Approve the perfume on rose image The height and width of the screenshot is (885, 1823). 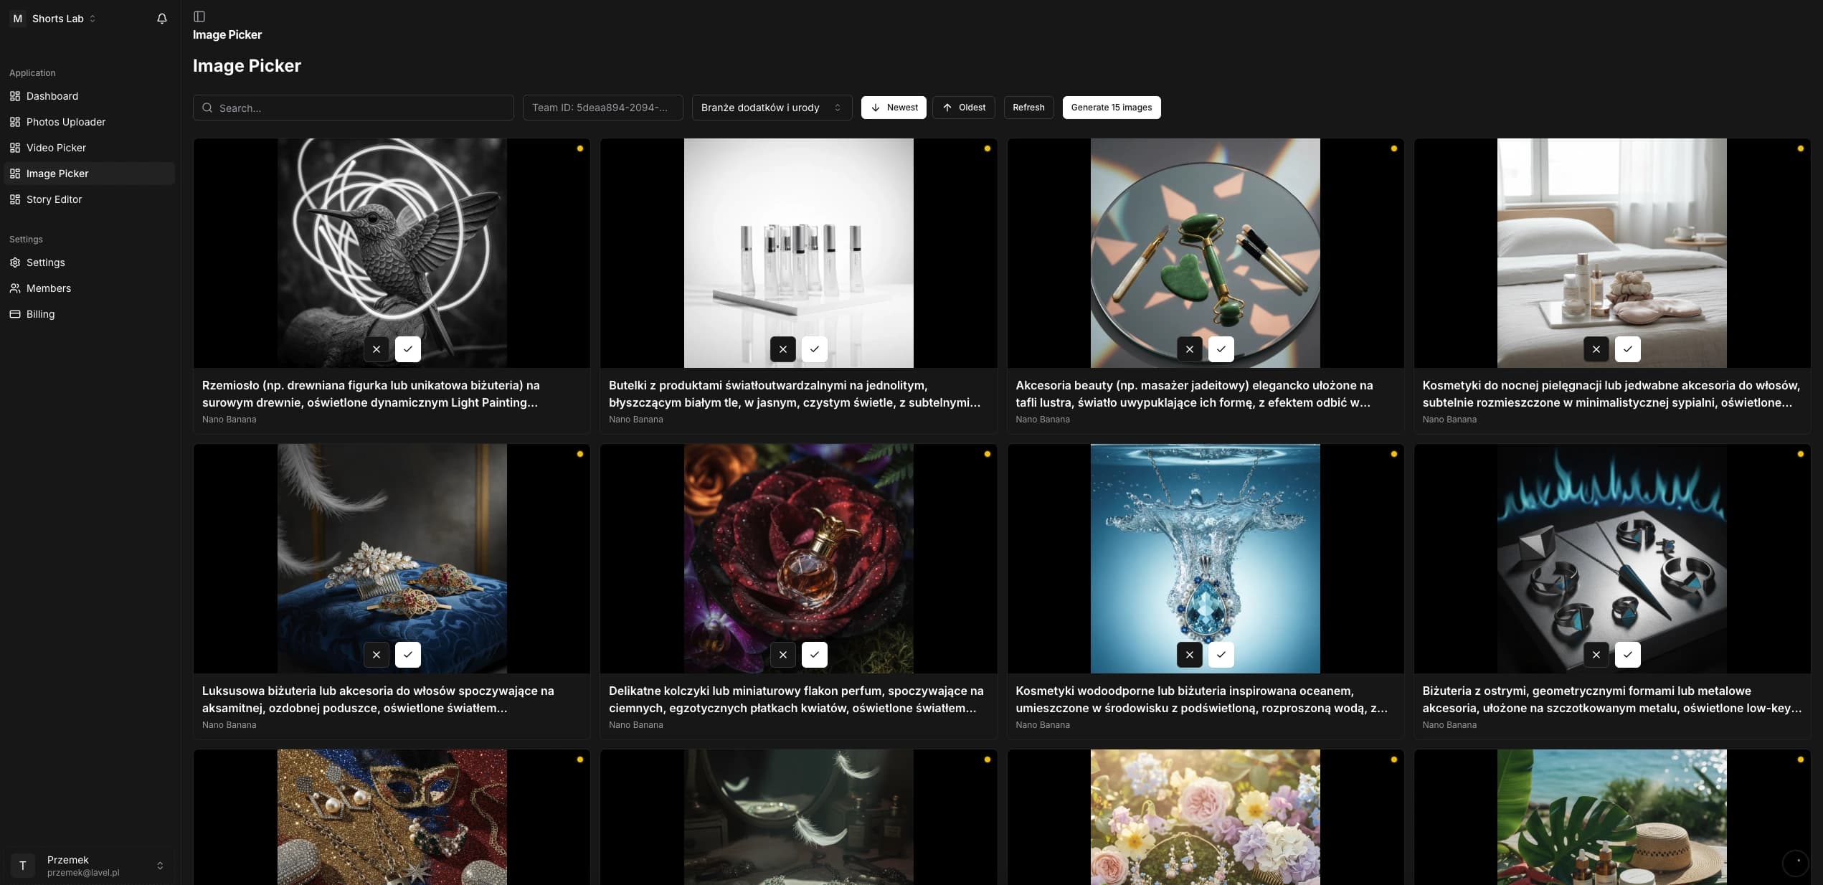[x=815, y=655]
